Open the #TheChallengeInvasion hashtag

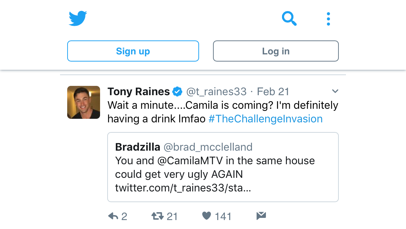click(266, 119)
